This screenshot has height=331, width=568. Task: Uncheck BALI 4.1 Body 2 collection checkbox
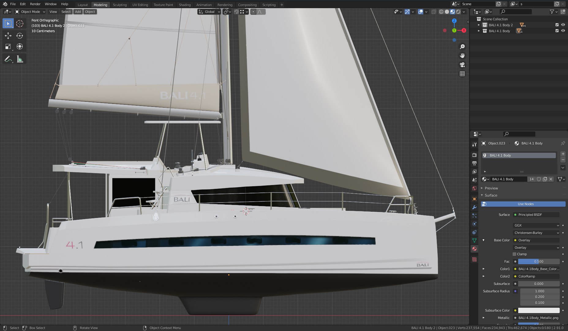pyautogui.click(x=557, y=25)
